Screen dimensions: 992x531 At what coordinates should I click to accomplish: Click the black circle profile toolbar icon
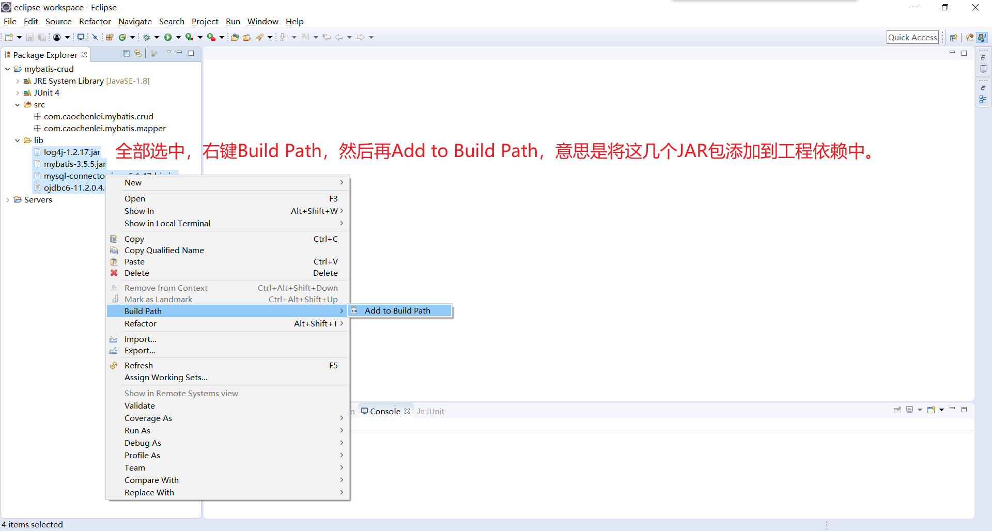pyautogui.click(x=57, y=37)
